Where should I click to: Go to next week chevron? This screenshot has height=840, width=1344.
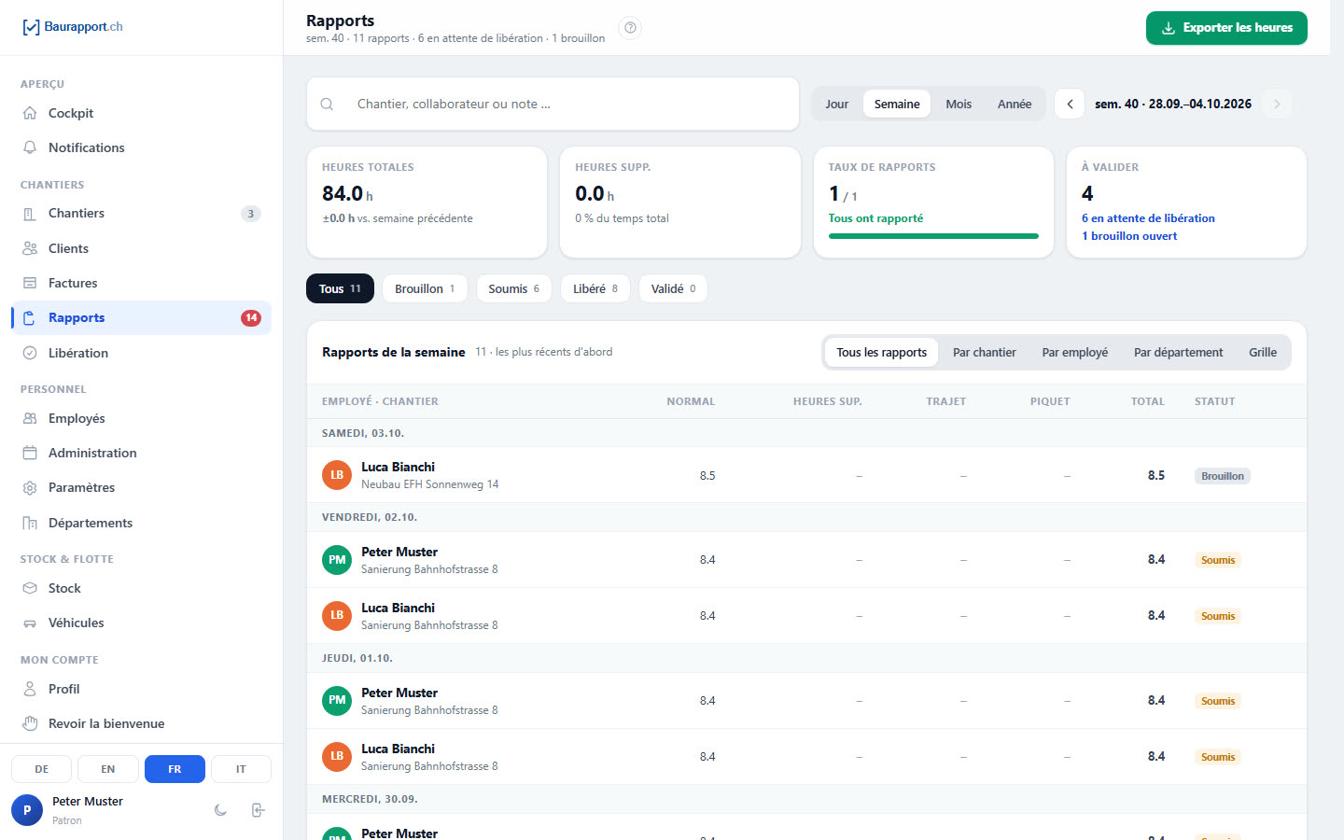pos(1277,104)
